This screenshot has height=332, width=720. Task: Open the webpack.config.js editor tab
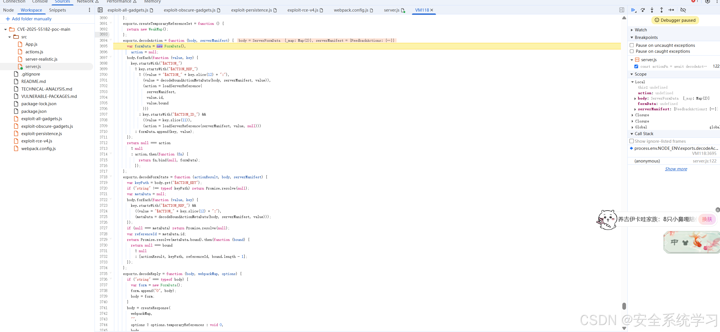coord(351,10)
